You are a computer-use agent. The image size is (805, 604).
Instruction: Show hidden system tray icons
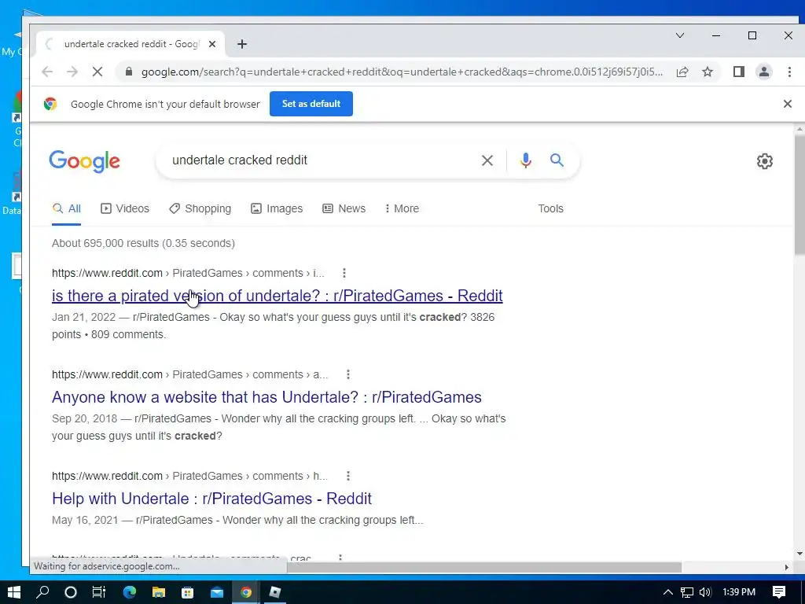tap(668, 592)
